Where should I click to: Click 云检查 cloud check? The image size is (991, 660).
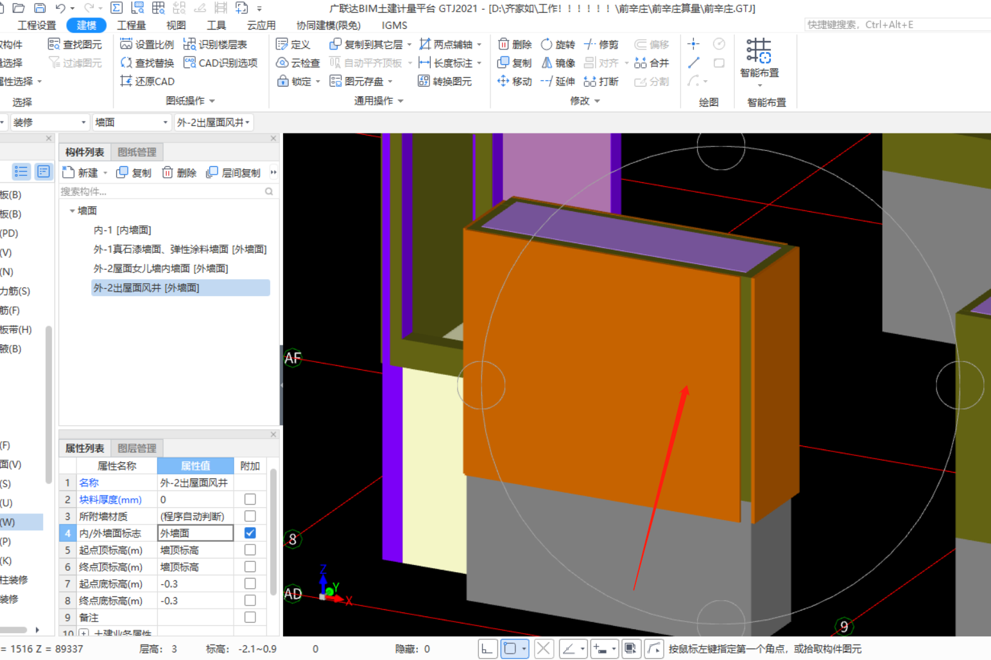pyautogui.click(x=298, y=63)
